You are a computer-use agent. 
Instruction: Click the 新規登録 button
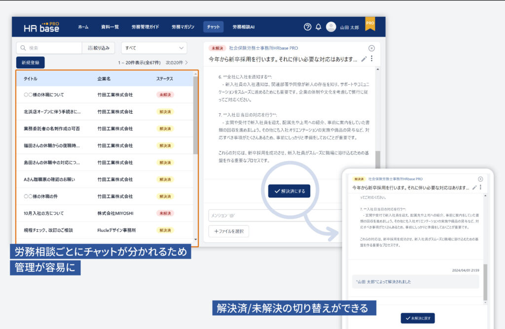click(x=31, y=63)
